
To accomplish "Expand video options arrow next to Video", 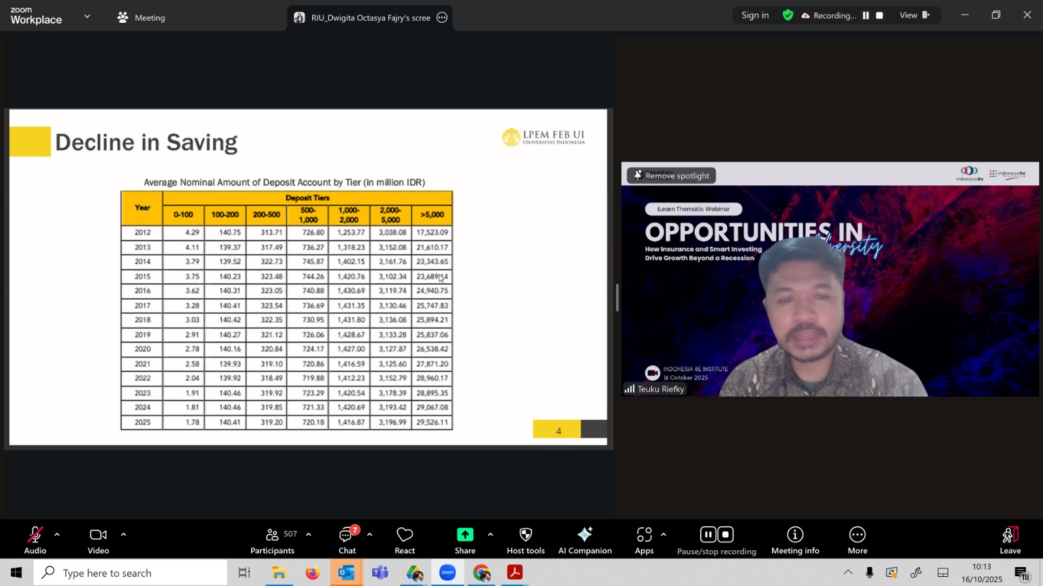I will 123,535.
